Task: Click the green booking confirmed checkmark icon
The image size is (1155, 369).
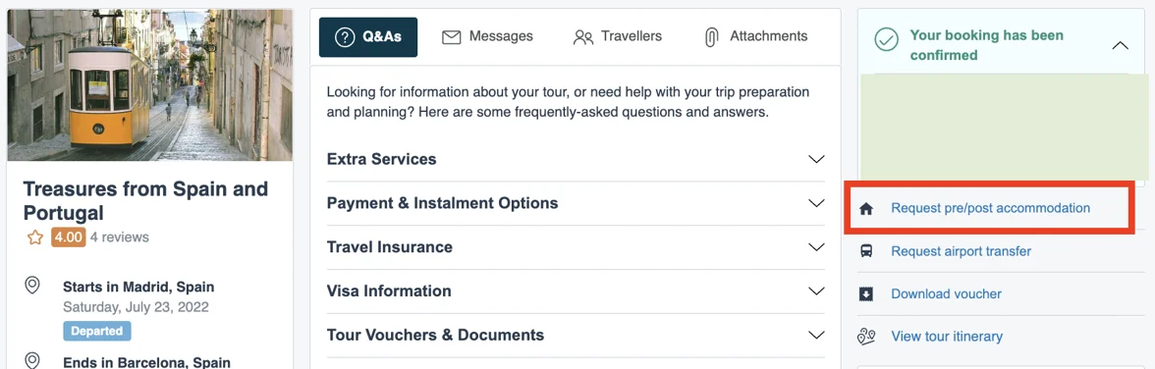Action: click(x=886, y=40)
